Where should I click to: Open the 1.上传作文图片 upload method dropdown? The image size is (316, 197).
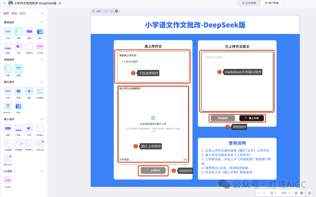pos(153,62)
